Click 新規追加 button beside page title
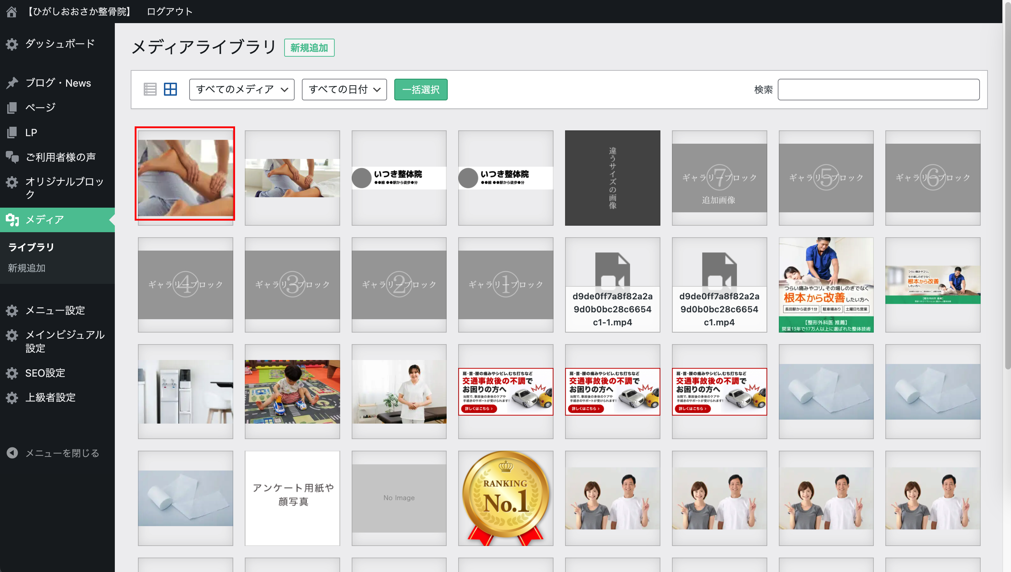 (x=309, y=48)
